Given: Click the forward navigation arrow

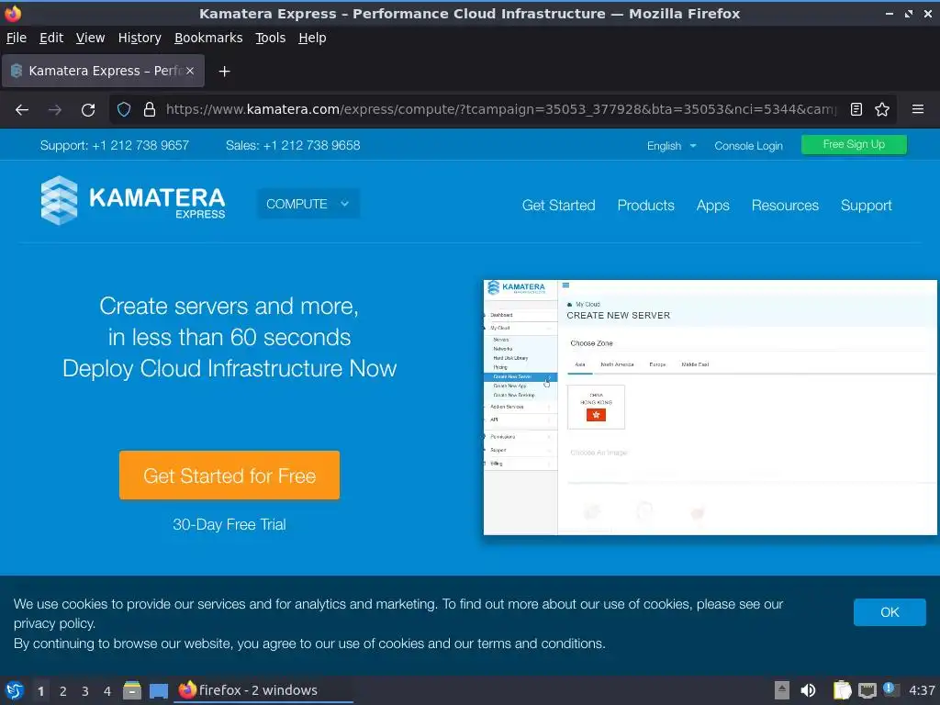Looking at the screenshot, I should tap(55, 110).
